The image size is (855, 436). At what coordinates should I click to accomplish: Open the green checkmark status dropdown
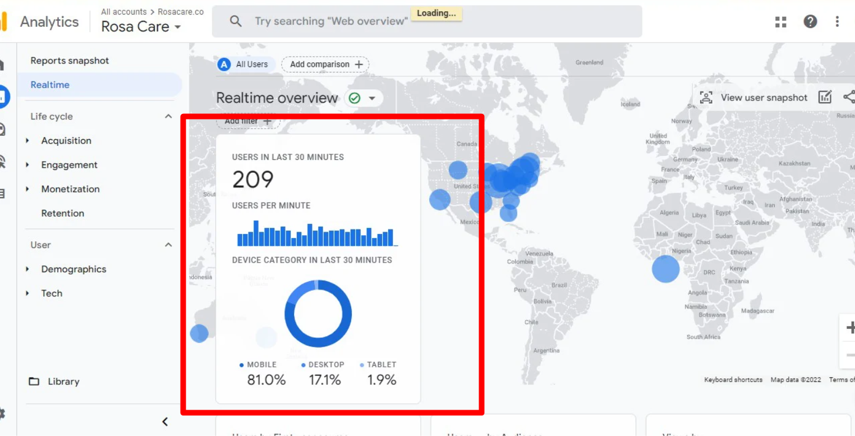[x=363, y=98]
